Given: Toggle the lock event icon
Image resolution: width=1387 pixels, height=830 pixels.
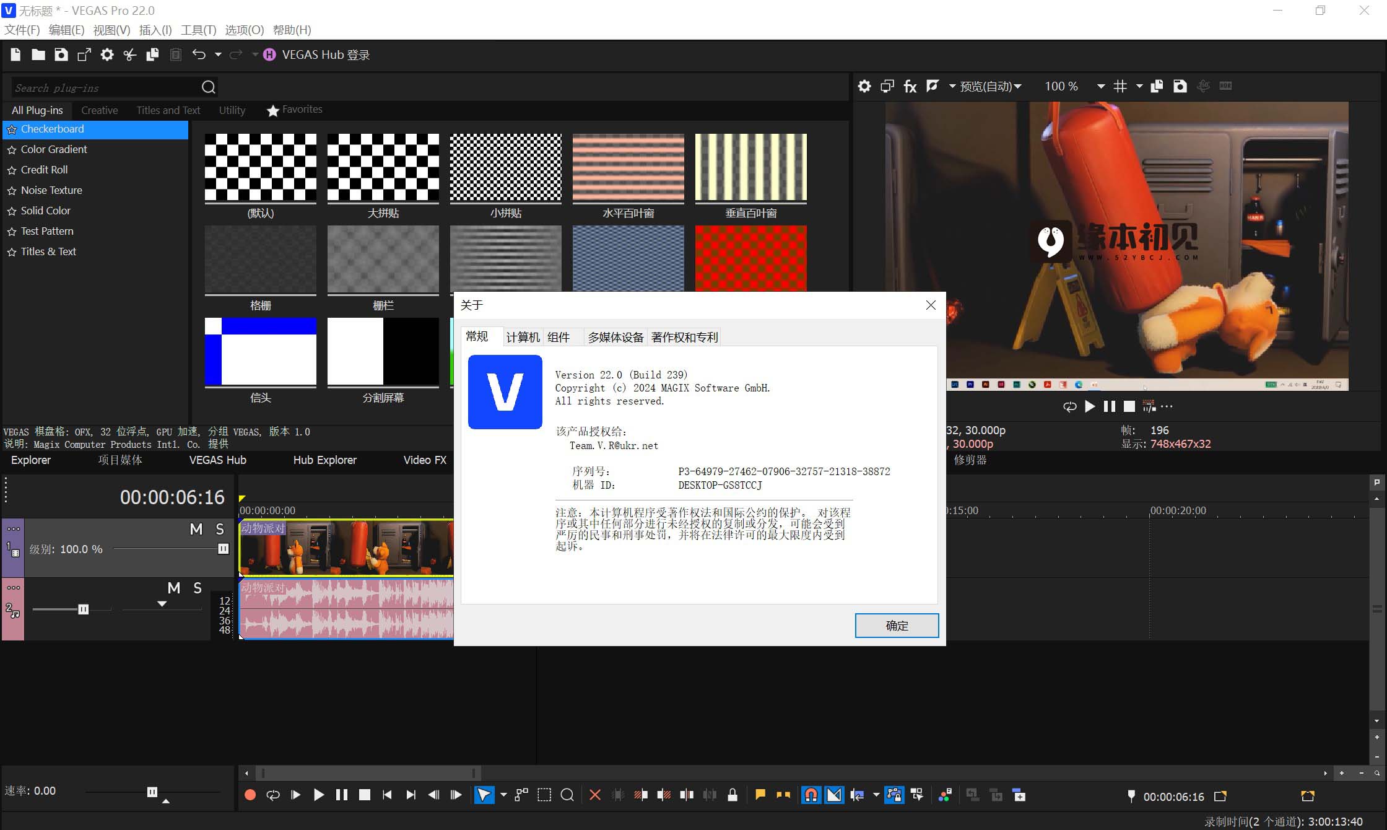Looking at the screenshot, I should click(x=733, y=795).
